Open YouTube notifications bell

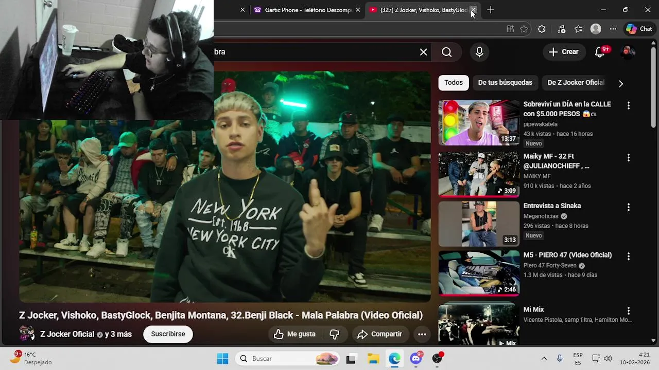[x=600, y=52]
